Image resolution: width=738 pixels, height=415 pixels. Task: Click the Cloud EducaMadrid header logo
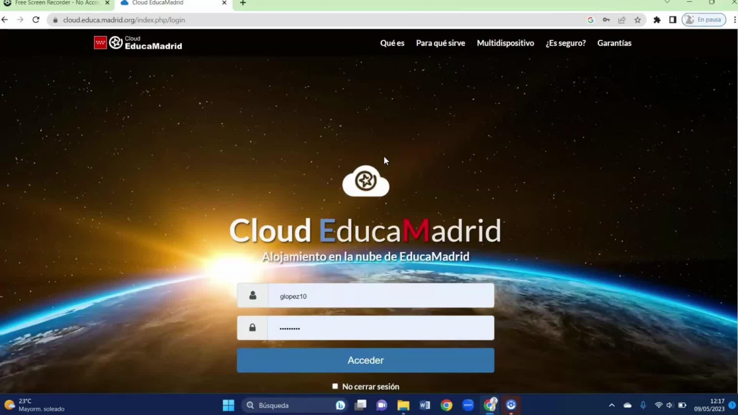point(138,43)
